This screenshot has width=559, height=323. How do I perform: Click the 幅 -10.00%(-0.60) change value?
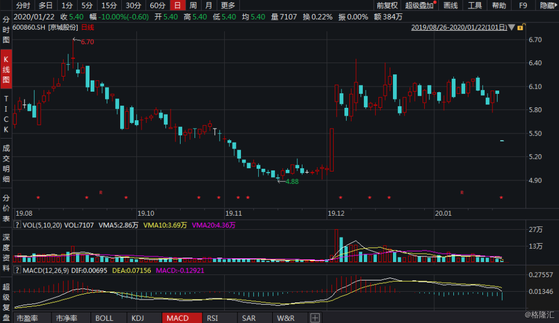119,17
